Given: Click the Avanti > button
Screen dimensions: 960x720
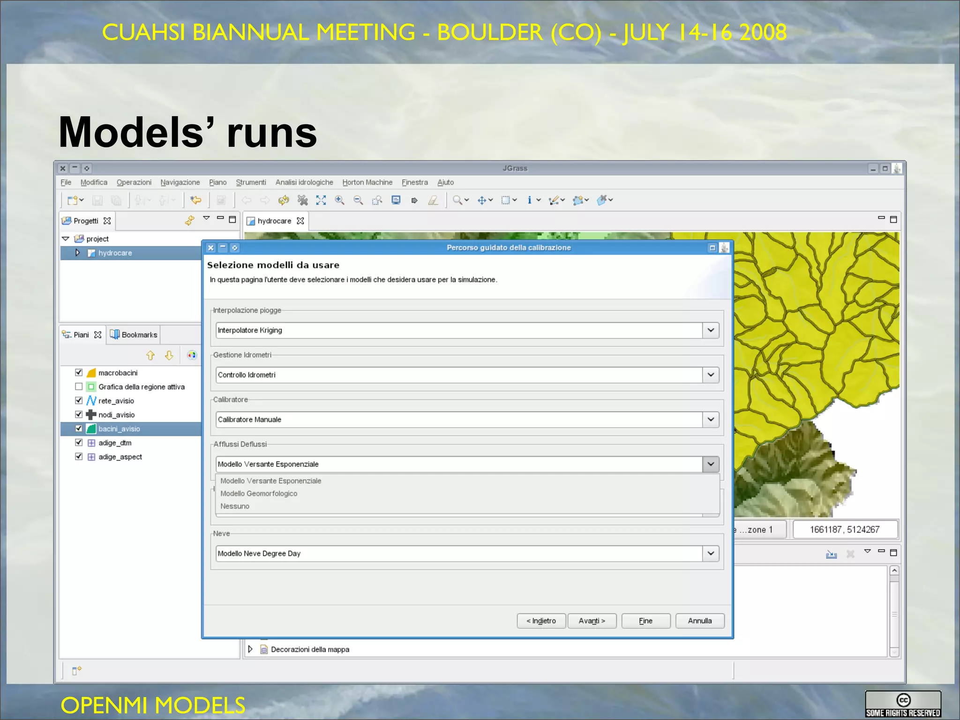Looking at the screenshot, I should (x=592, y=621).
